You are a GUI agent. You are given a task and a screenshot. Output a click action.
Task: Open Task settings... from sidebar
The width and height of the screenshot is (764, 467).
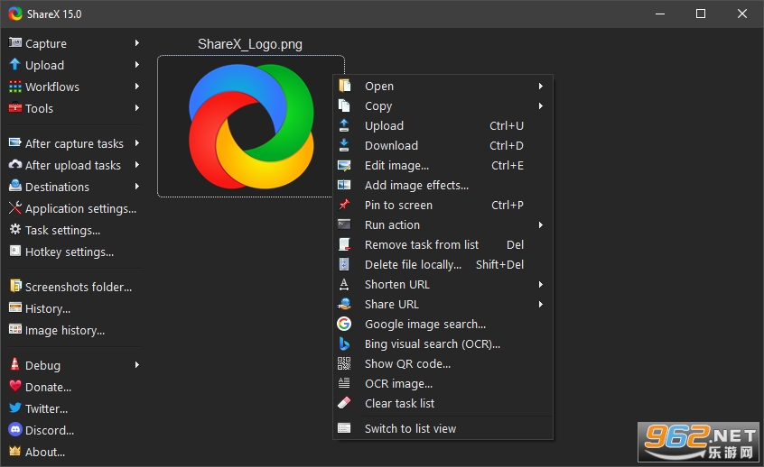tap(73, 230)
